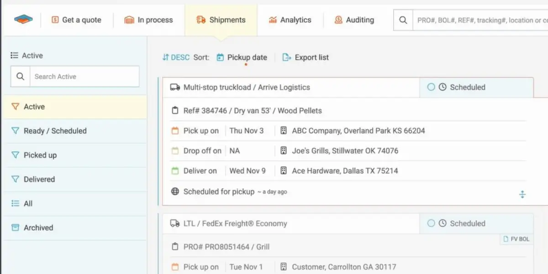Click ABC Company, Overland Park KS 66204
Viewport: 548px width, 274px height.
pyautogui.click(x=358, y=131)
